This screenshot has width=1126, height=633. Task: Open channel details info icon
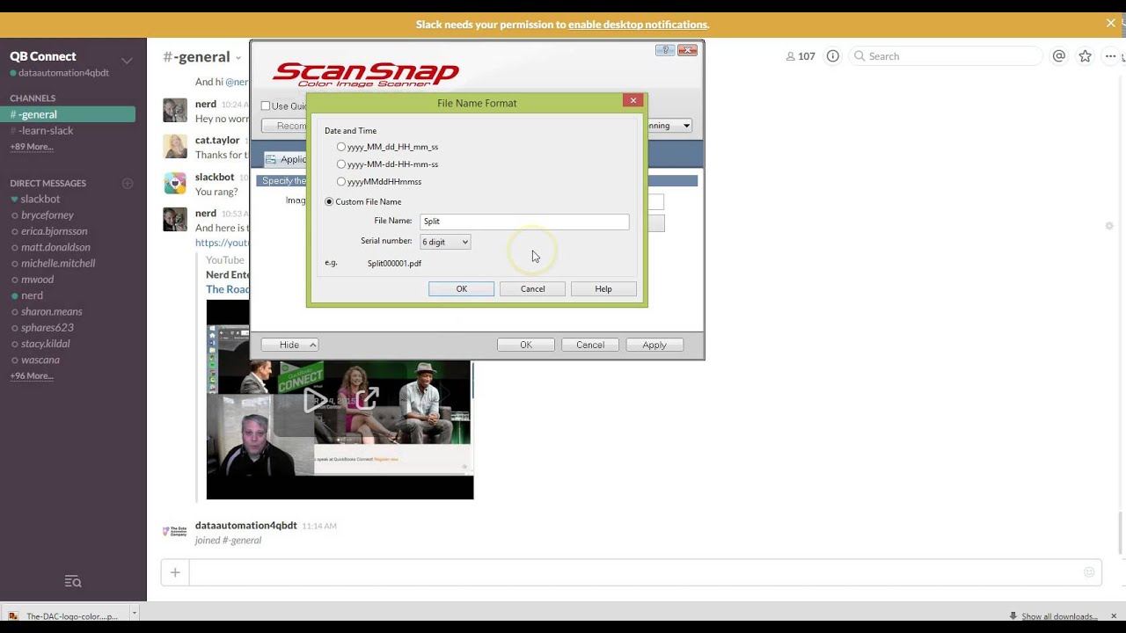tap(832, 56)
